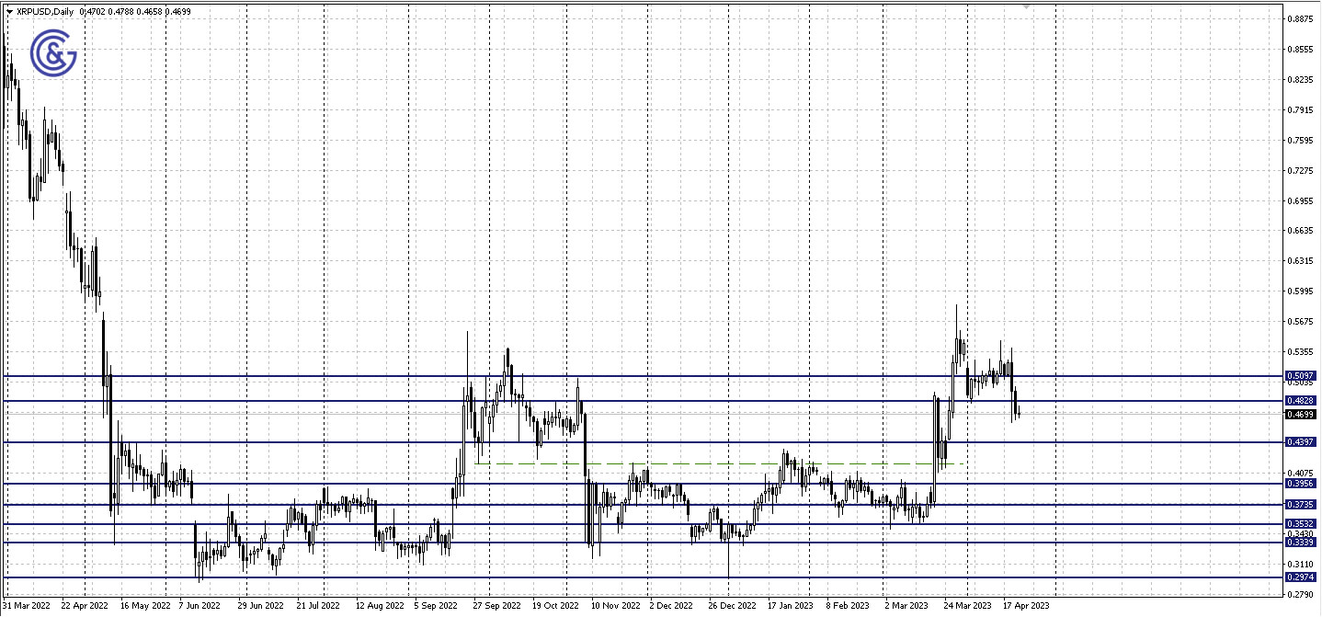Image resolution: width=1322 pixels, height=617 pixels.
Task: Click the 27 Sep 2022 date label
Action: [496, 607]
